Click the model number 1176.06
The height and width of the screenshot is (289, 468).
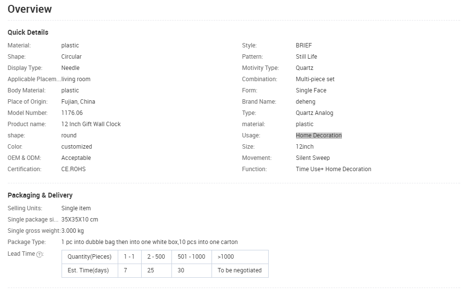pyautogui.click(x=72, y=113)
